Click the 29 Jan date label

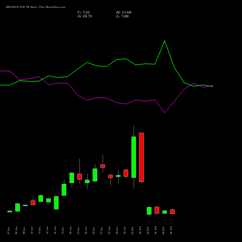coord(117,230)
